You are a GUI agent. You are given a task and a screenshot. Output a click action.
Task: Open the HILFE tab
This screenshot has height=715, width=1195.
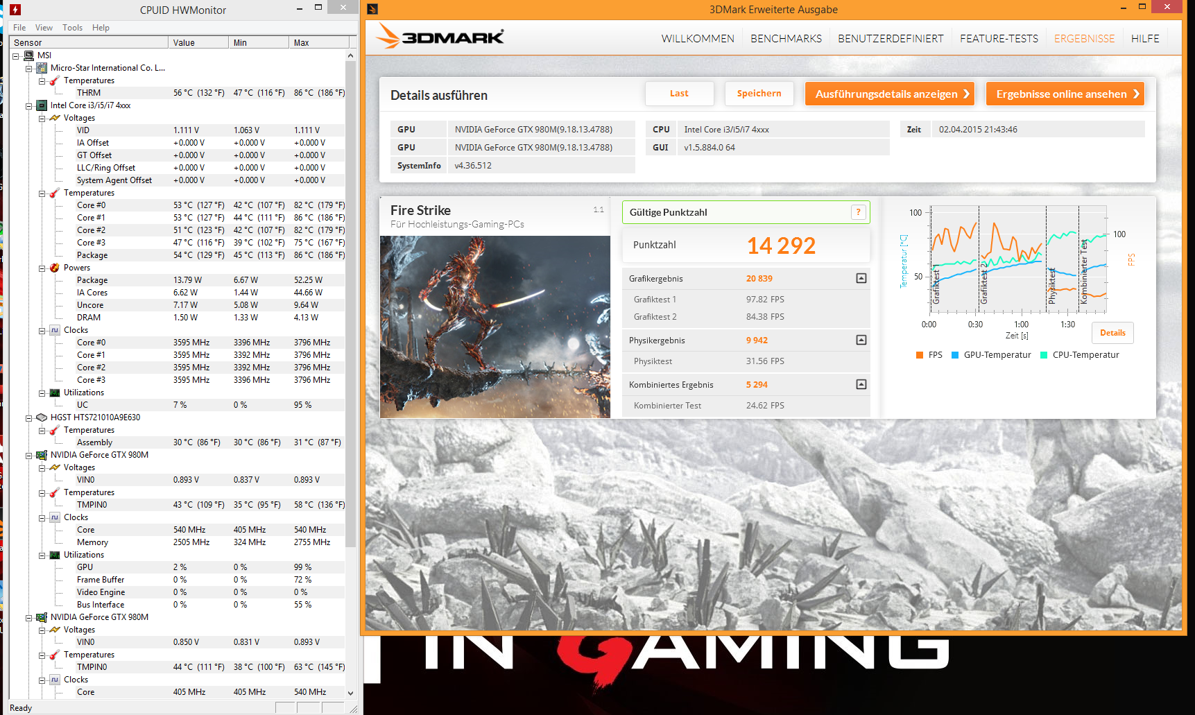[x=1145, y=39]
